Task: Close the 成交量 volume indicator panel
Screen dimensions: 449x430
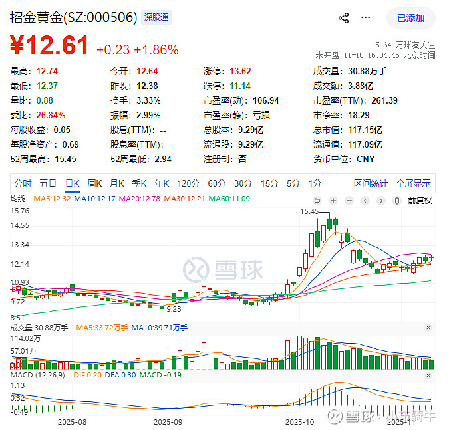Action: click(428, 328)
